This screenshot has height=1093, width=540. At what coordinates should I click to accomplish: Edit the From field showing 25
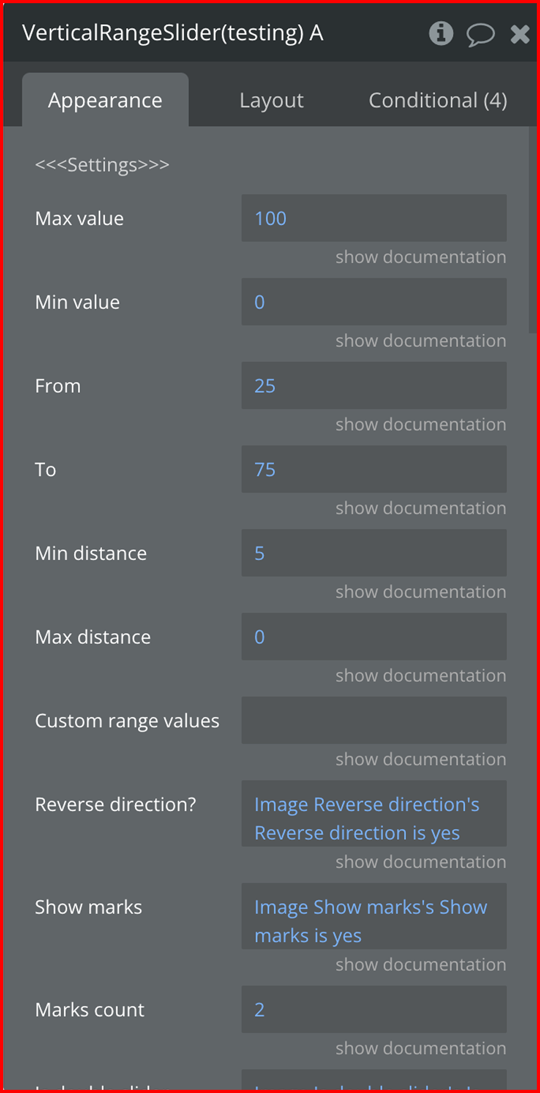pos(374,385)
